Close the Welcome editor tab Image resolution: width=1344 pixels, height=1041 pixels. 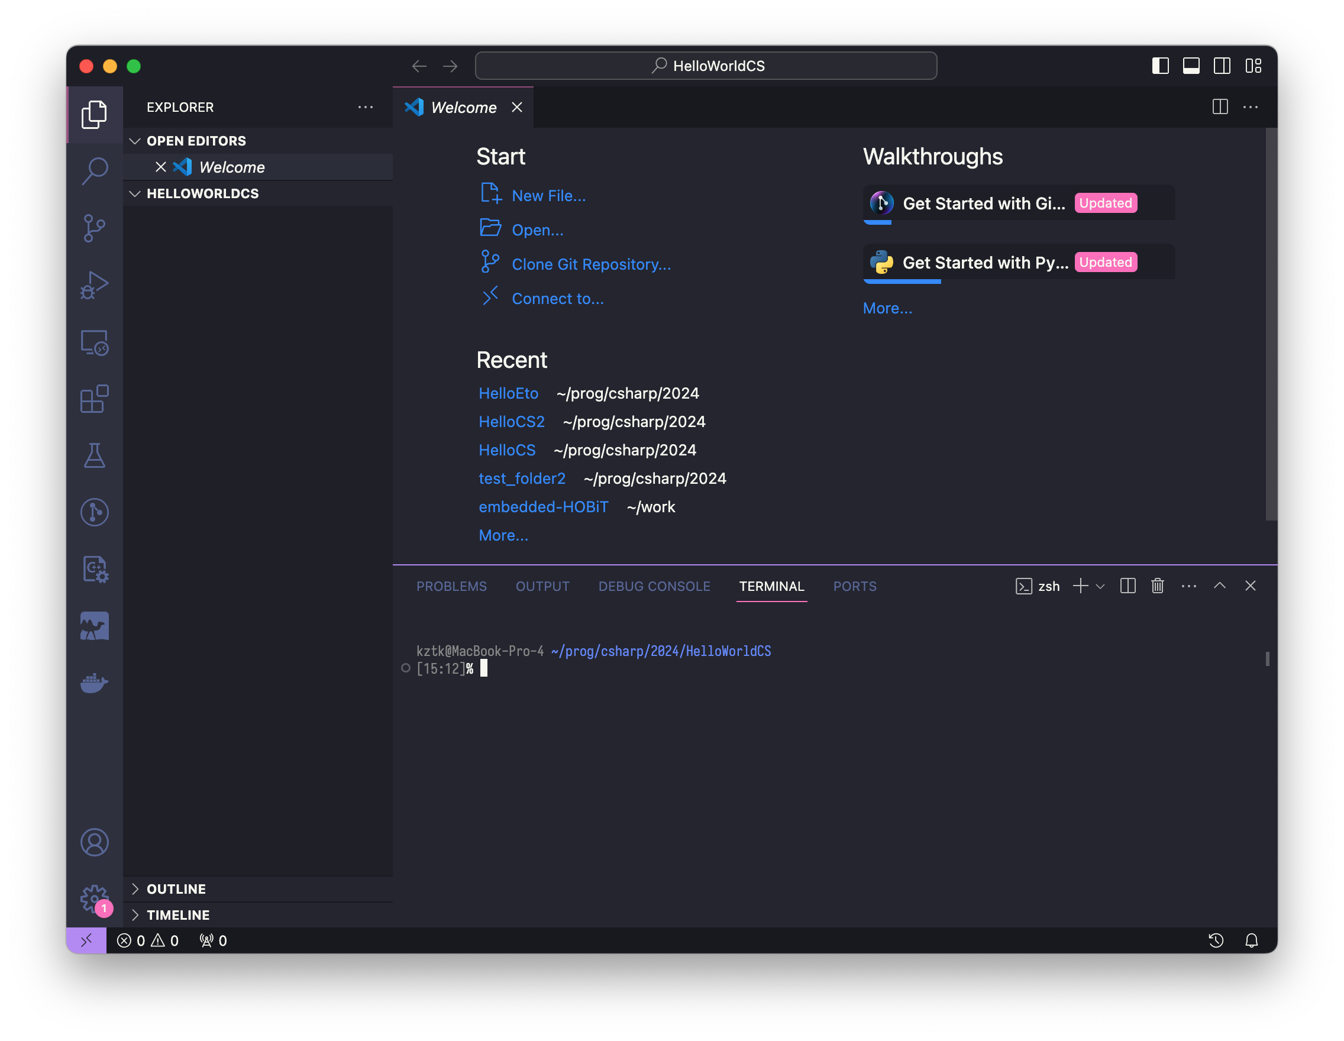pyautogui.click(x=517, y=107)
